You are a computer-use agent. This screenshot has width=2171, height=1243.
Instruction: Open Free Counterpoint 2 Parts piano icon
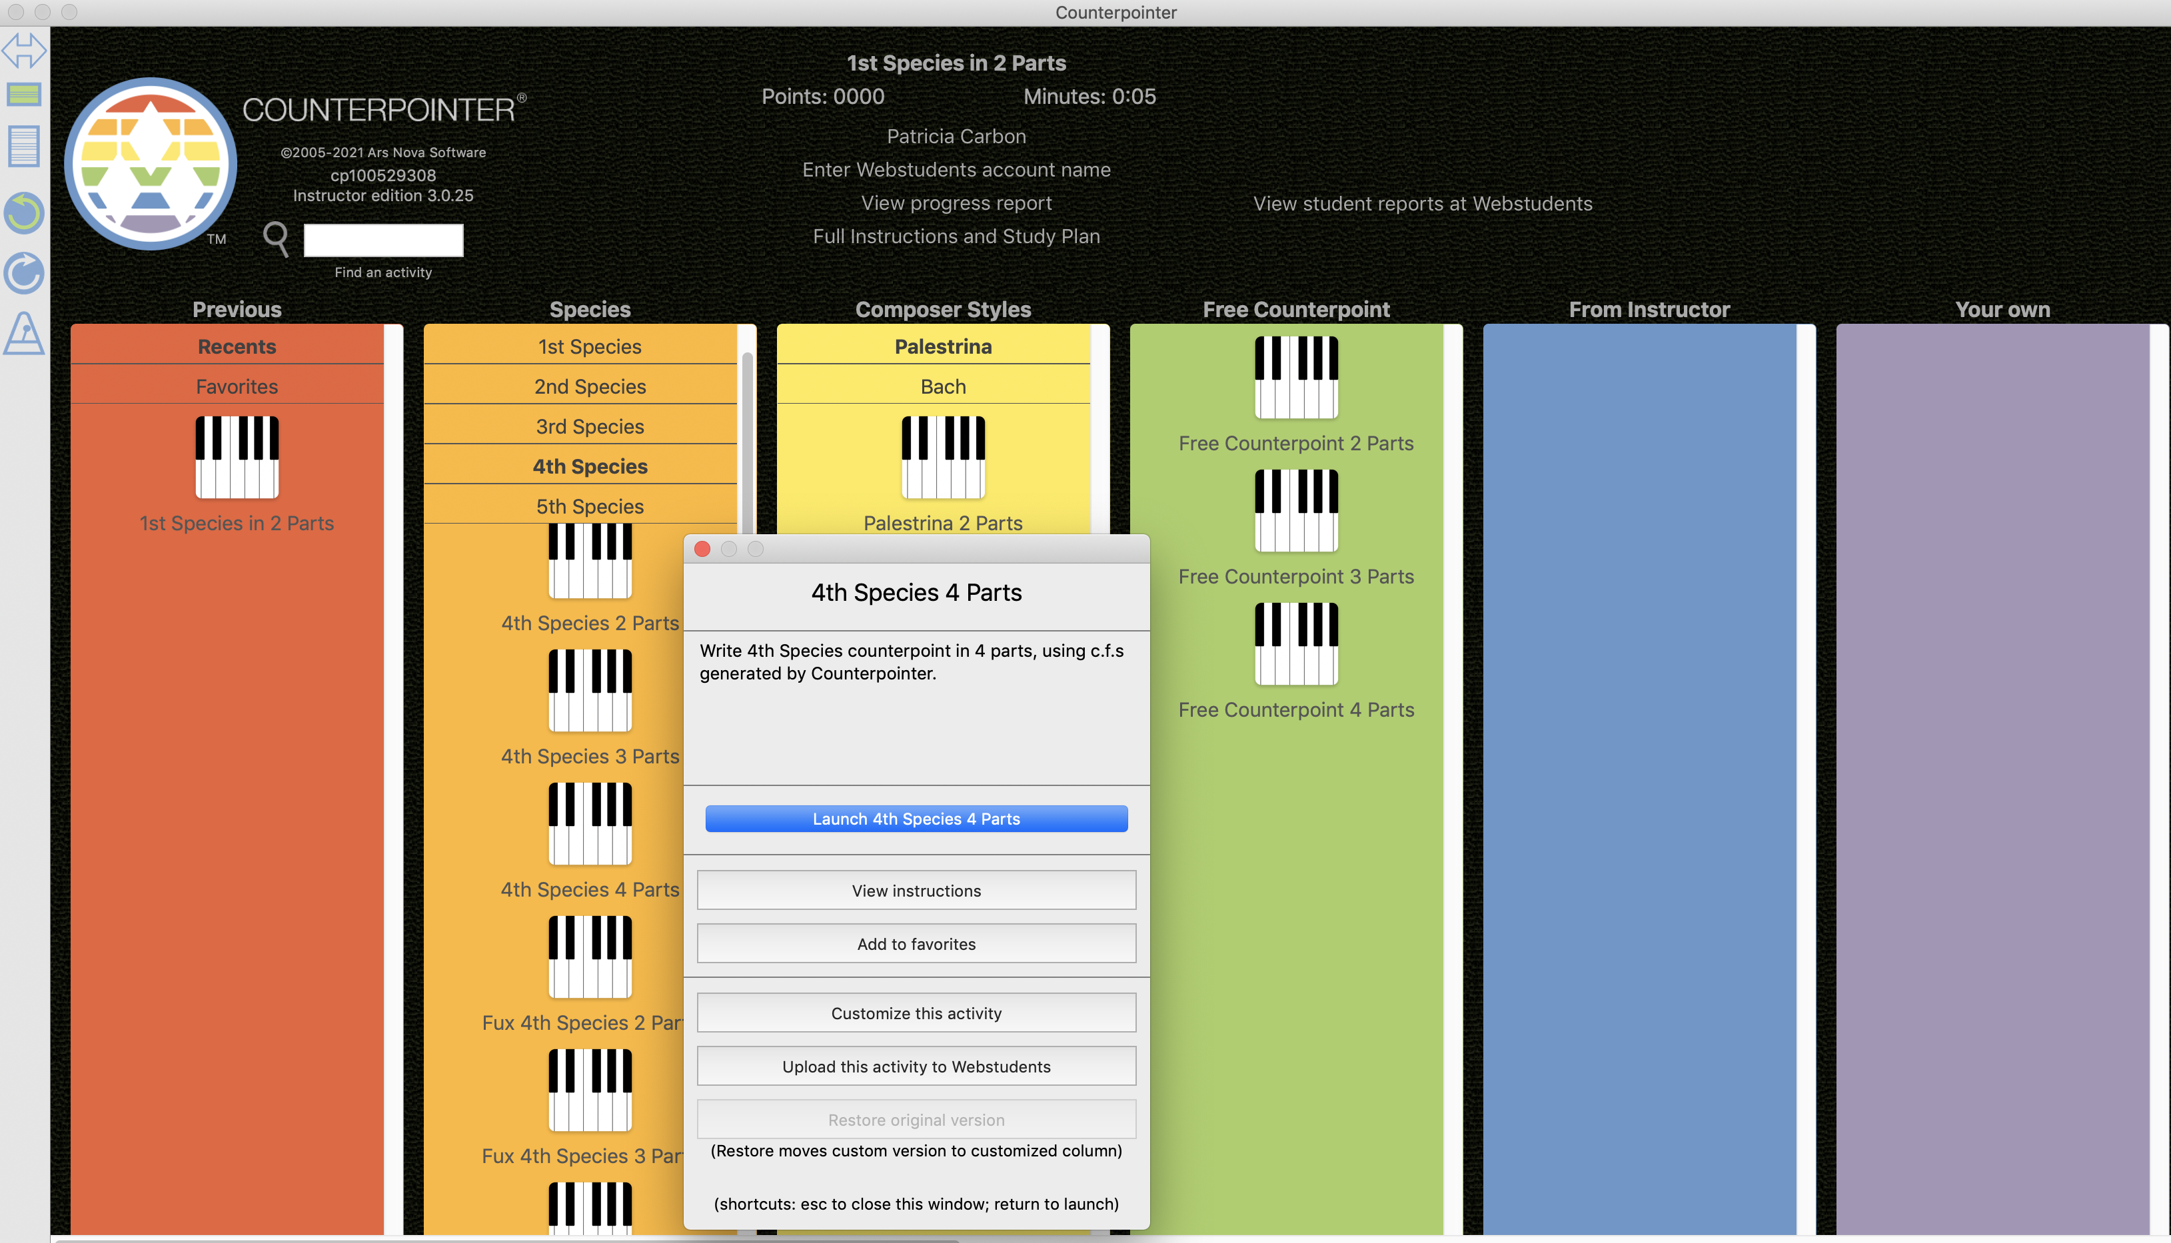pos(1296,377)
